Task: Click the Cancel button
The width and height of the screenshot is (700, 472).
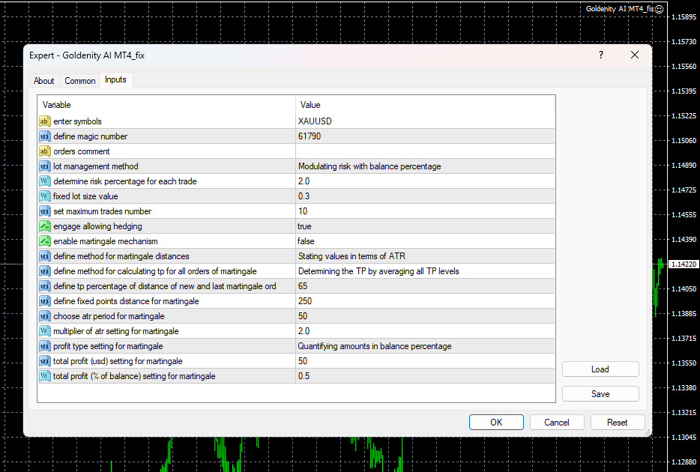Action: 557,422
